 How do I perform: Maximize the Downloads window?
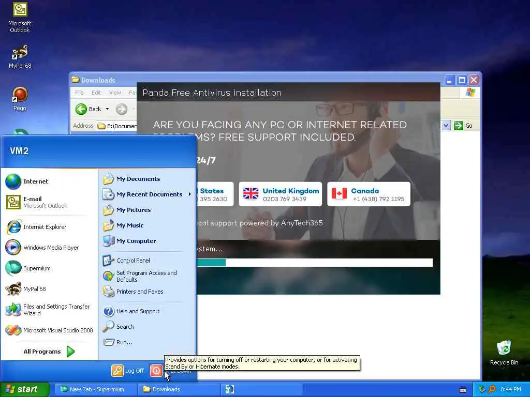[462, 80]
